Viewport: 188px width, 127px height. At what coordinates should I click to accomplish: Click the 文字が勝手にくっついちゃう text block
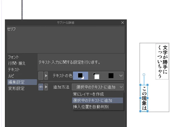point(162,62)
